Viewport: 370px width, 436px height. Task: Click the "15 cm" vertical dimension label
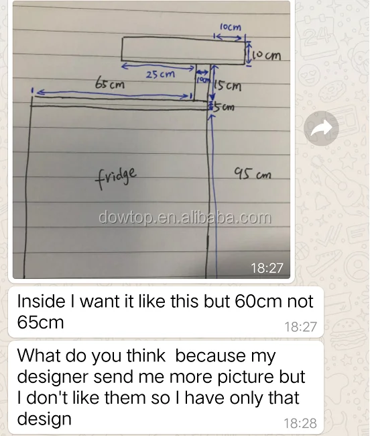coord(229,86)
